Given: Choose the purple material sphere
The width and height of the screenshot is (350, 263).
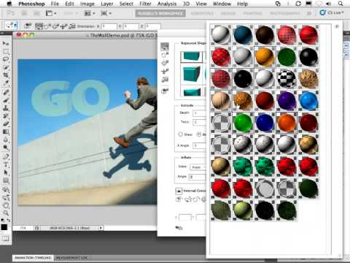Looking at the screenshot, I should 287,101.
